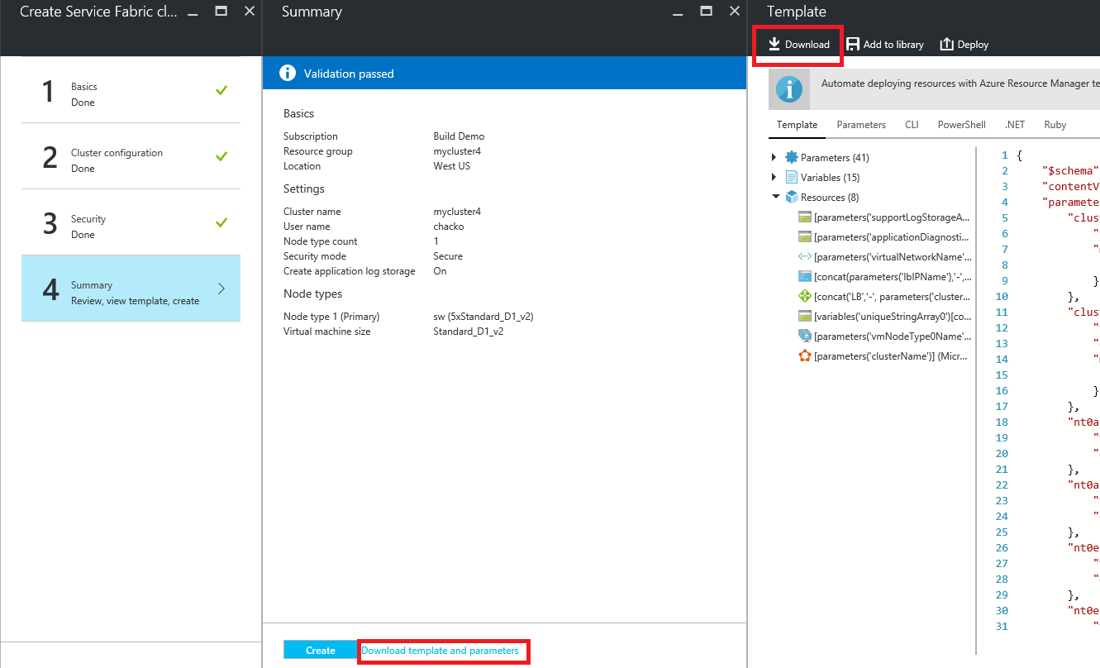The height and width of the screenshot is (668, 1100).
Task: Click the Deploy upload icon
Action: click(x=947, y=45)
